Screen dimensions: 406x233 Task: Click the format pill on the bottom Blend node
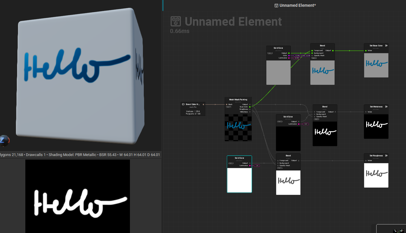pyautogui.click(x=280, y=168)
